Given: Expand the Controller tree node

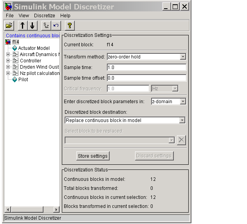Looking at the screenshot, I should [8, 61].
